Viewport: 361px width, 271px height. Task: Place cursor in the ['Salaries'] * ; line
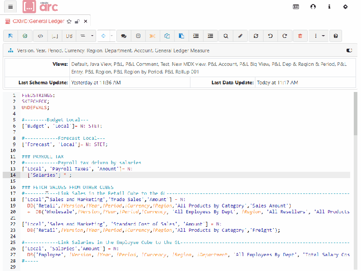[50, 175]
